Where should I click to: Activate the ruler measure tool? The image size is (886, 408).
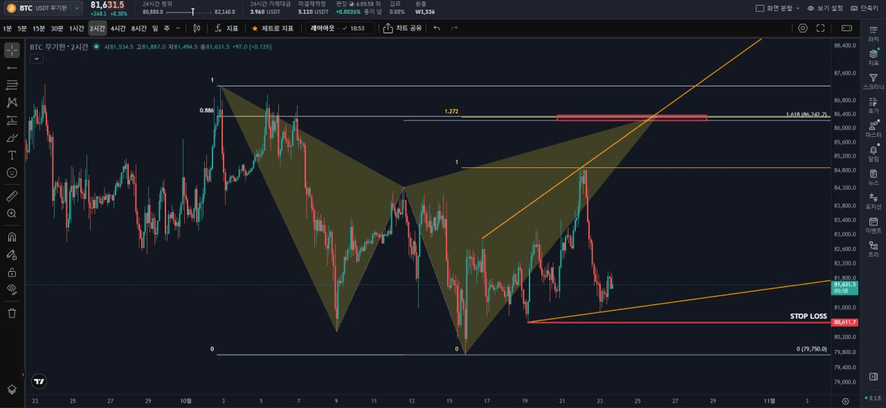click(12, 196)
